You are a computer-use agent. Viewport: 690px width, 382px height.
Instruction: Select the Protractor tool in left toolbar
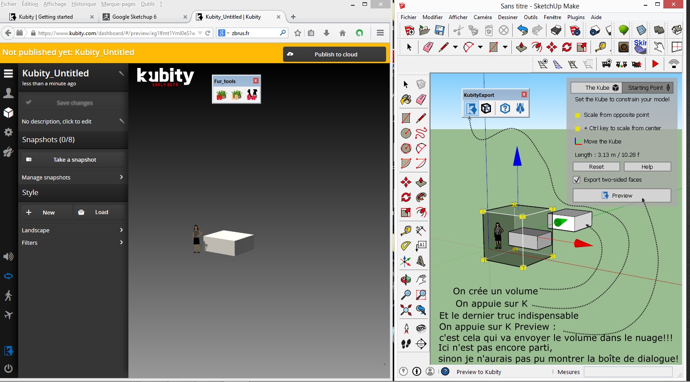pyautogui.click(x=406, y=246)
